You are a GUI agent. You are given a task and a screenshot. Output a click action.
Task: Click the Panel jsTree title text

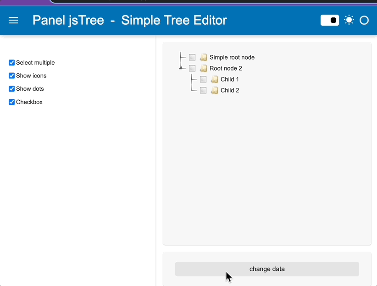68,20
